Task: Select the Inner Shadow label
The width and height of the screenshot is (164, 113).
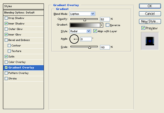Action: point(16,24)
